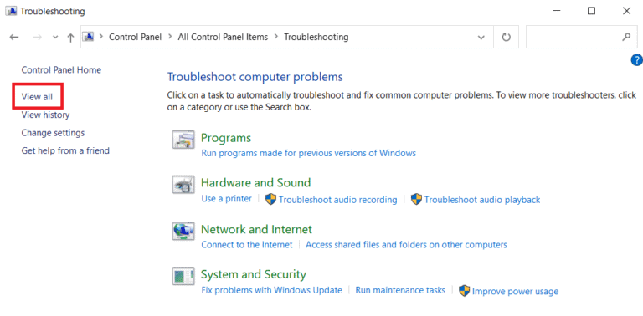The width and height of the screenshot is (643, 316).
Task: Click shield icon beside Improve power usage
Action: [464, 291]
